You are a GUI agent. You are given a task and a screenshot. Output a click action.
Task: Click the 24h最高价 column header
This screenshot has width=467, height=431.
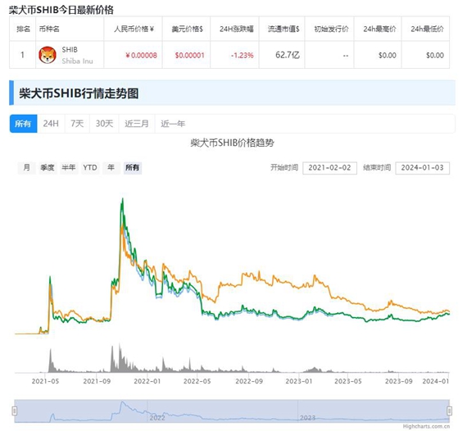[x=379, y=29]
